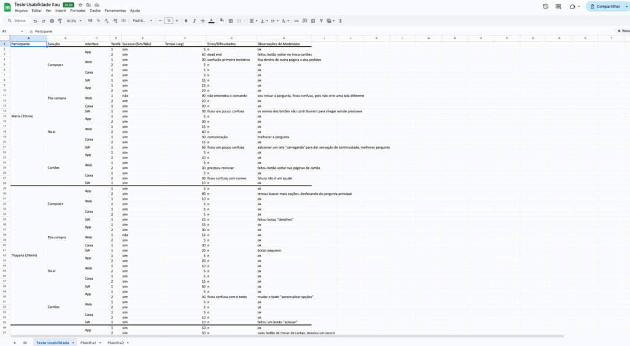
Task: Toggle italic formatting
Action: (194, 21)
